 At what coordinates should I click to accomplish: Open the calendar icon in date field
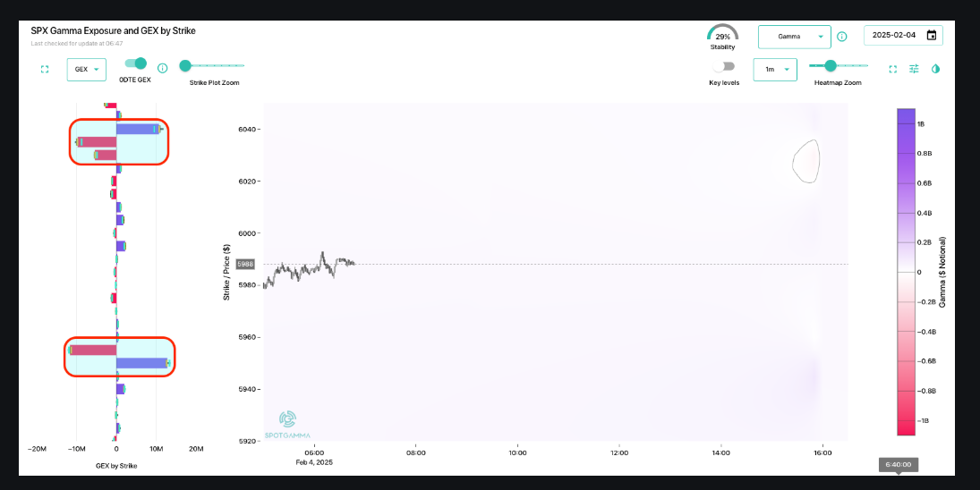[x=932, y=35]
